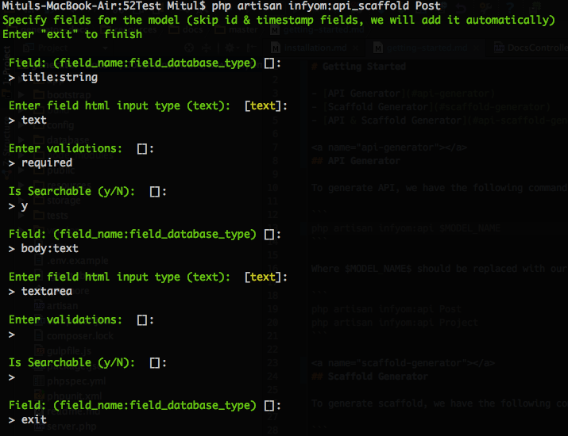Click the '[API Generator](#api-generator)' link in editor
The height and width of the screenshot is (436, 568).
tap(408, 94)
